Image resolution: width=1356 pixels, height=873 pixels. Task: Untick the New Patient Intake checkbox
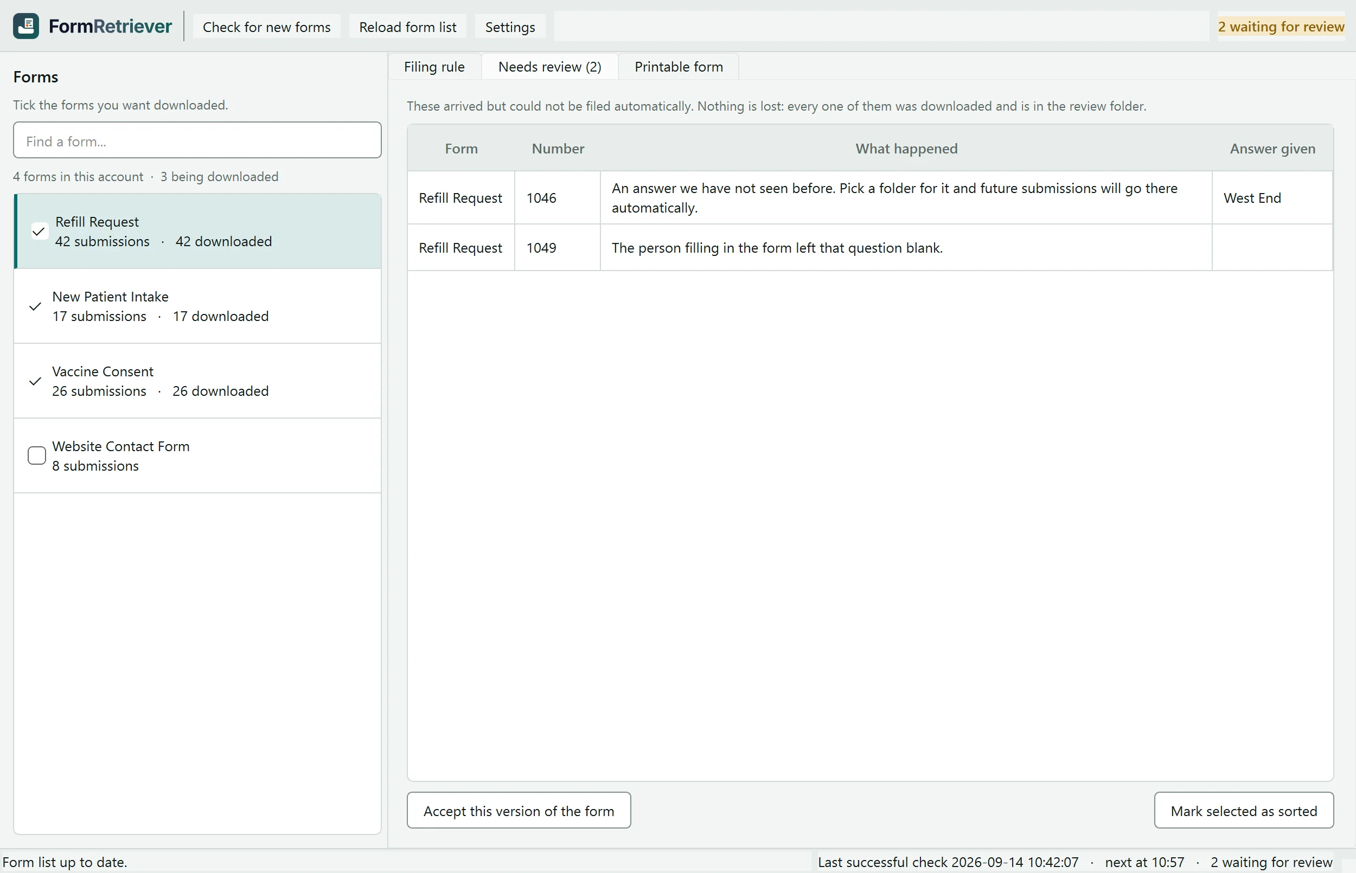pyautogui.click(x=35, y=306)
